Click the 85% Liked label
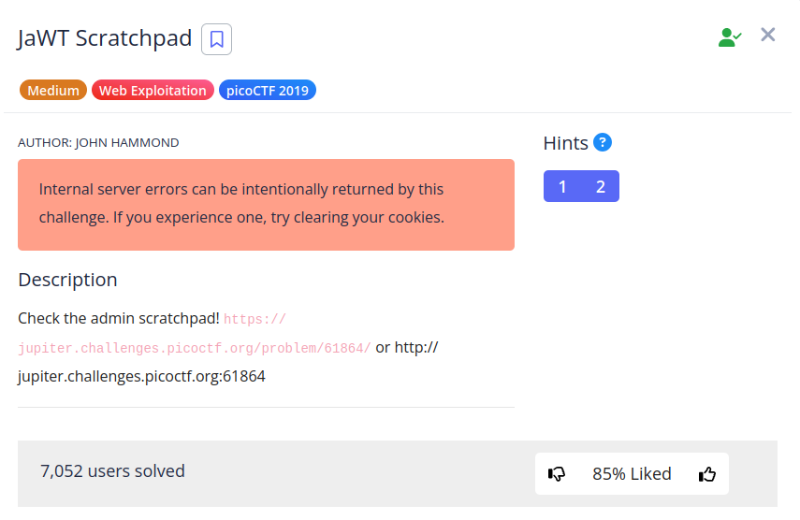This screenshot has height=520, width=800. tap(632, 474)
